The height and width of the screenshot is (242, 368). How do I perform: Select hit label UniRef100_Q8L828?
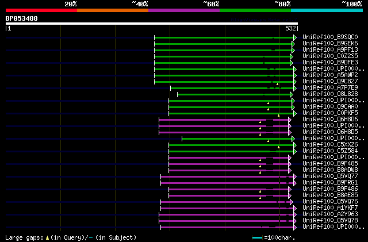click(x=330, y=94)
